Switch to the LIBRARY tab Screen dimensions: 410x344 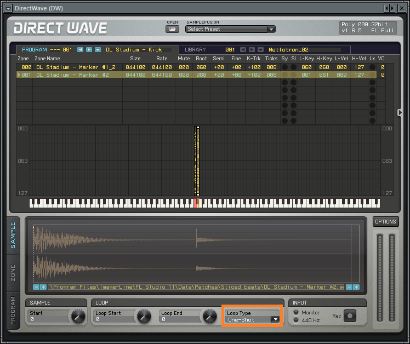pos(195,50)
